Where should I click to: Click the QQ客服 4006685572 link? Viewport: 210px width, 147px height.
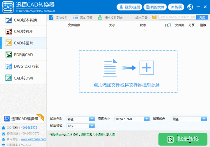point(29,127)
